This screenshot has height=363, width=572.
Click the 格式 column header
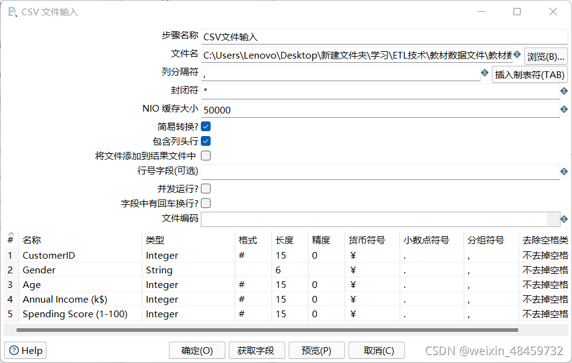click(x=253, y=240)
